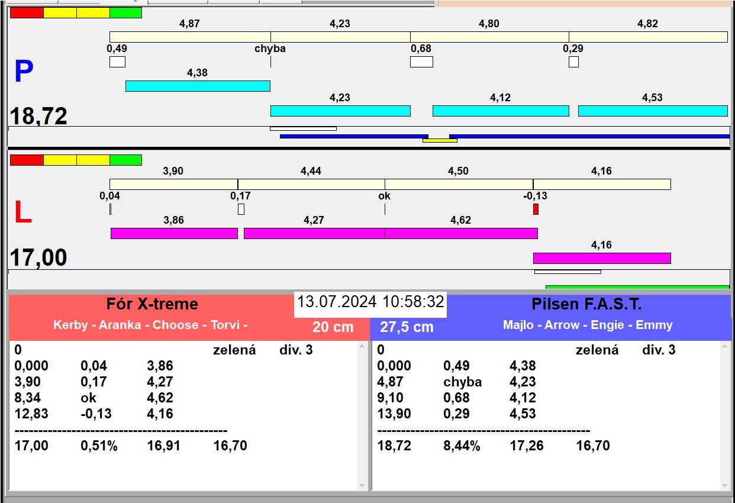Click the Majlo - Arrow - Engie - Emmy lineup

588,325
